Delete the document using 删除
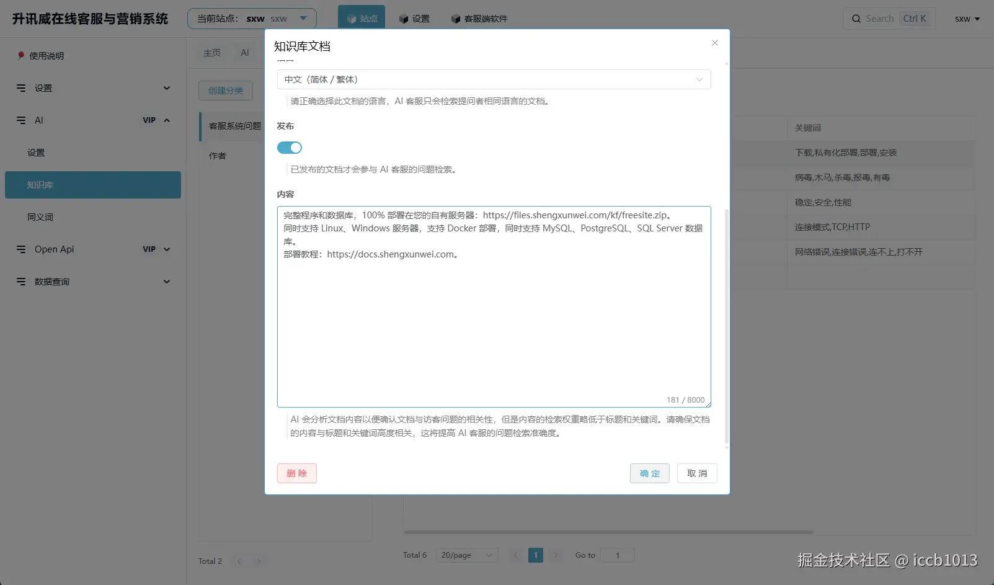 (296, 473)
